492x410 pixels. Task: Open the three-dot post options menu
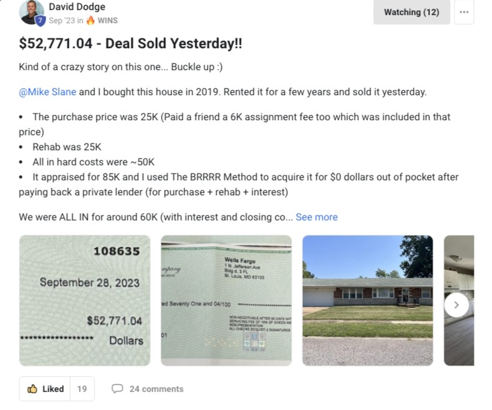(x=464, y=13)
